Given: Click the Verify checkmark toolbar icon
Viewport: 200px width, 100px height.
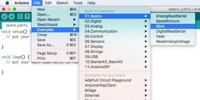Looking at the screenshot, I should coord(5,17).
